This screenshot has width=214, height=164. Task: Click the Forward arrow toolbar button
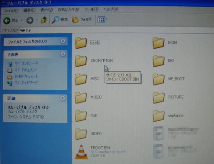point(30,21)
